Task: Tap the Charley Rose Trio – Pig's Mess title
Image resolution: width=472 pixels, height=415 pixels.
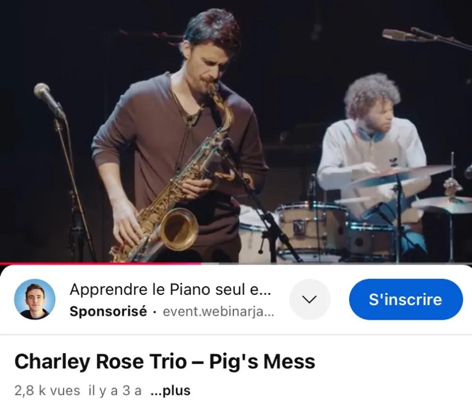Action: point(165,362)
